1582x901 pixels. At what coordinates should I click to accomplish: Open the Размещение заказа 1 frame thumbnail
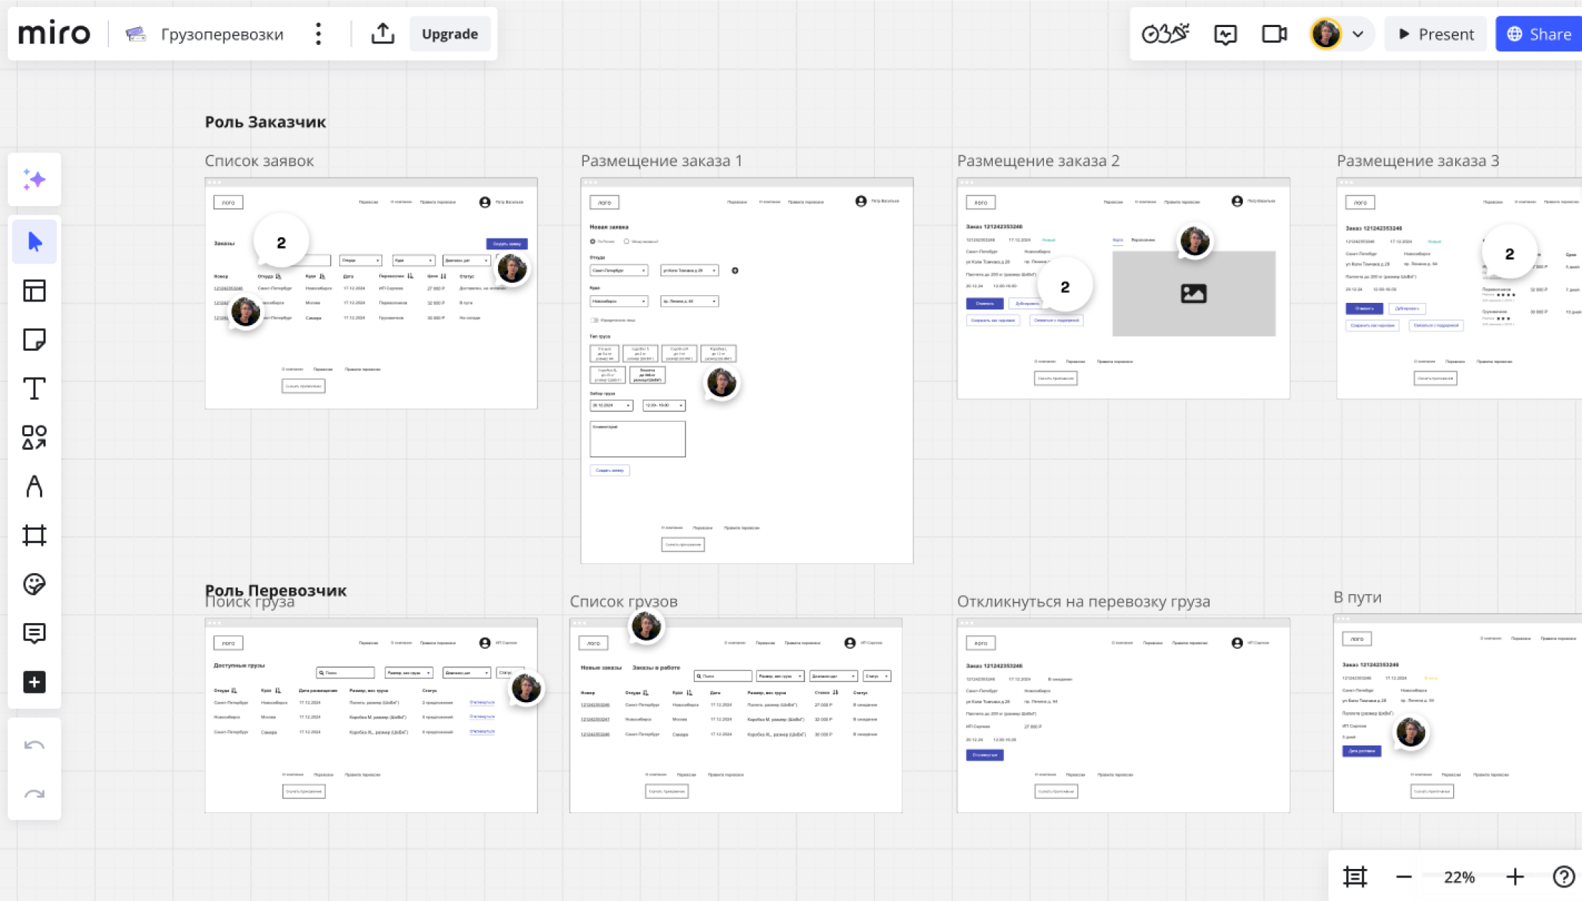746,371
